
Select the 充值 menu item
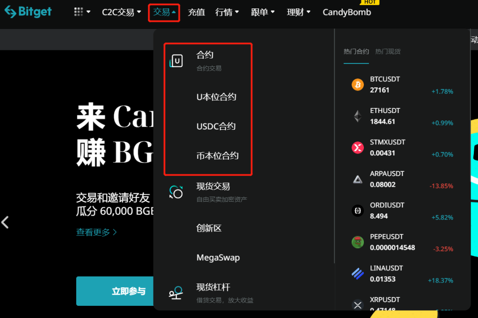[x=196, y=12]
